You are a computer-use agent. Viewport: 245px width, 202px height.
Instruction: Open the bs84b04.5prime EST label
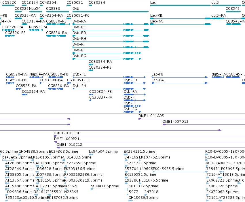pyautogui.click(x=103, y=152)
